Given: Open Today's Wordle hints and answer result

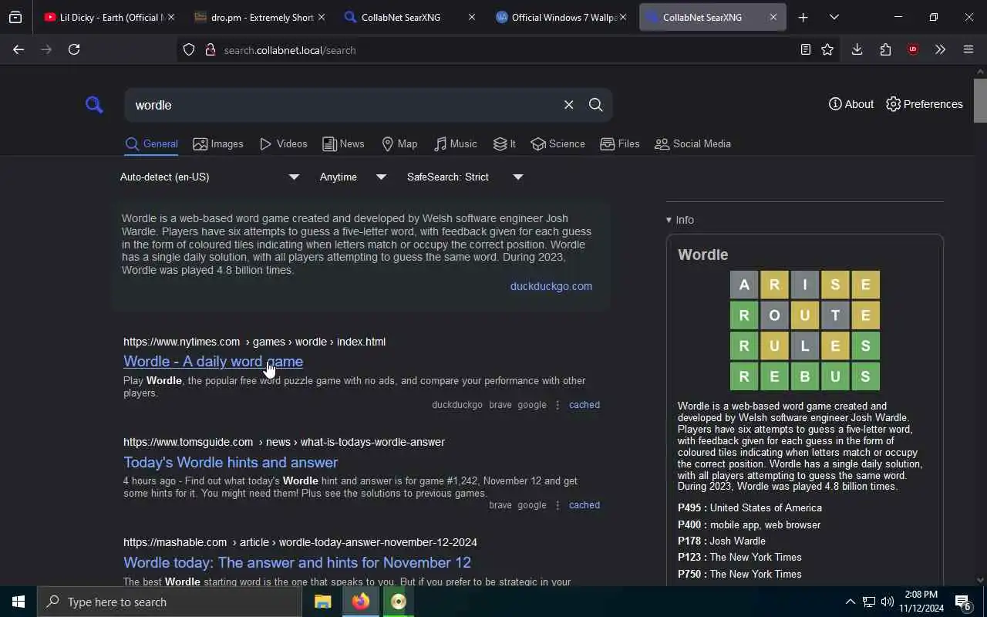Looking at the screenshot, I should click(x=231, y=462).
